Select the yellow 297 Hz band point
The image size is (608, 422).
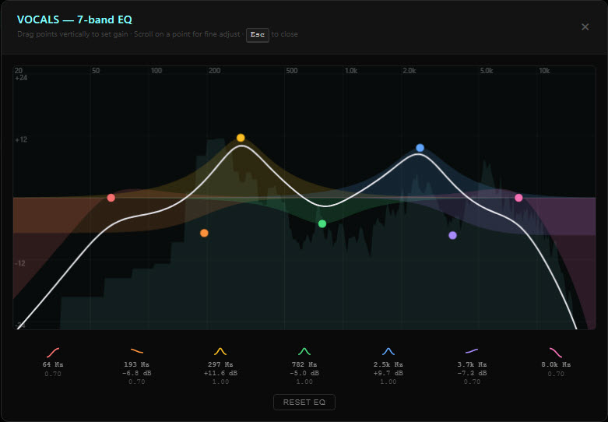[x=241, y=138]
